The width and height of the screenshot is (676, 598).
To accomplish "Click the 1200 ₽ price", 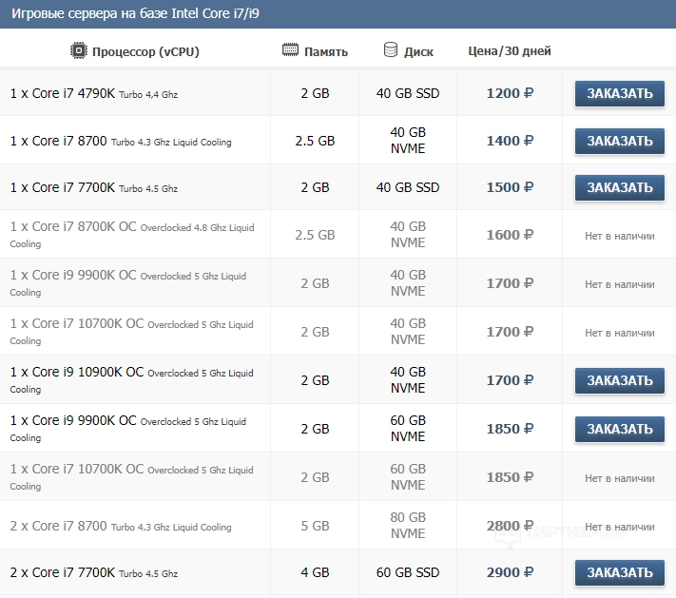I will [x=510, y=93].
